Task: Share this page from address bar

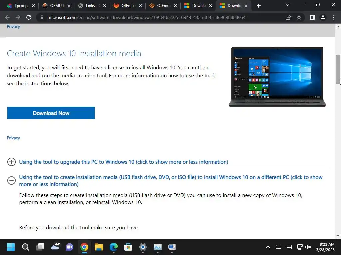Action: pos(288,17)
